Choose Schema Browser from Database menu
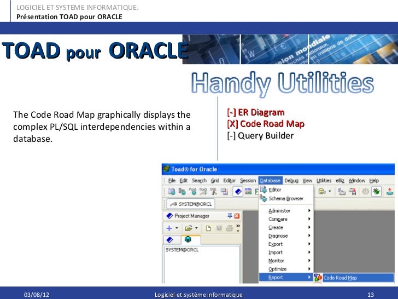The height and width of the screenshot is (299, 398). [286, 198]
